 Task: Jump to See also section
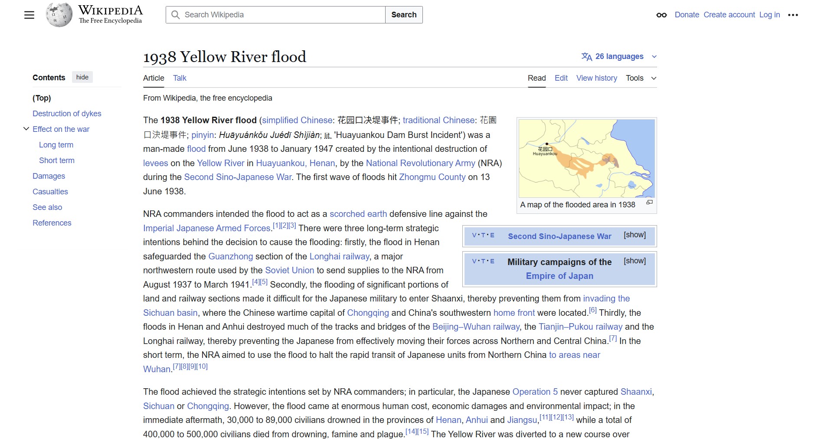tap(47, 207)
